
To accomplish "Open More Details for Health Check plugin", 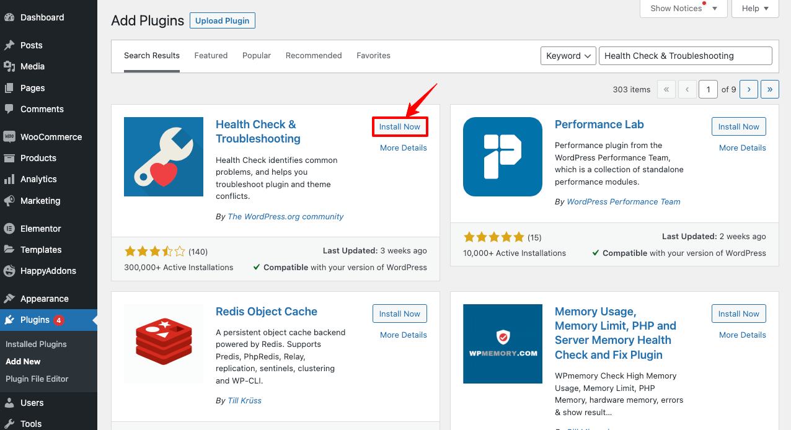I will tap(404, 147).
